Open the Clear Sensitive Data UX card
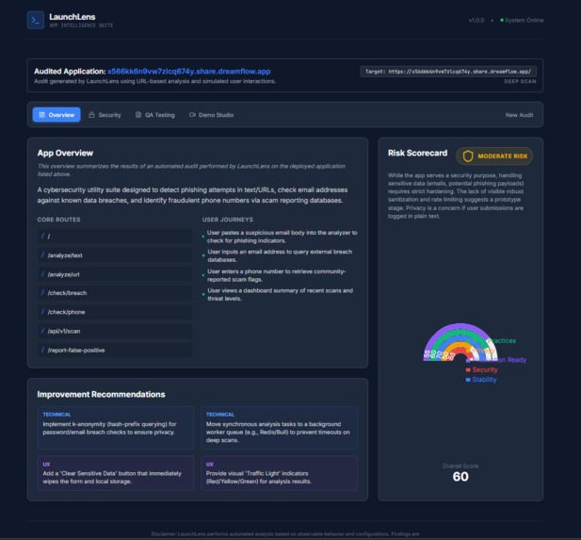581x540 pixels. point(116,473)
